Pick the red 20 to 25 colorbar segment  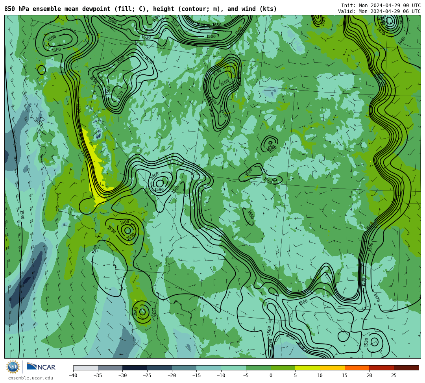(381, 368)
